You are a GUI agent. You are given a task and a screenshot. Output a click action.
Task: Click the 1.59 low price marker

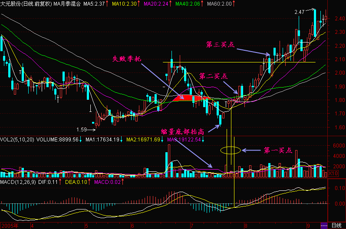(x=82, y=129)
